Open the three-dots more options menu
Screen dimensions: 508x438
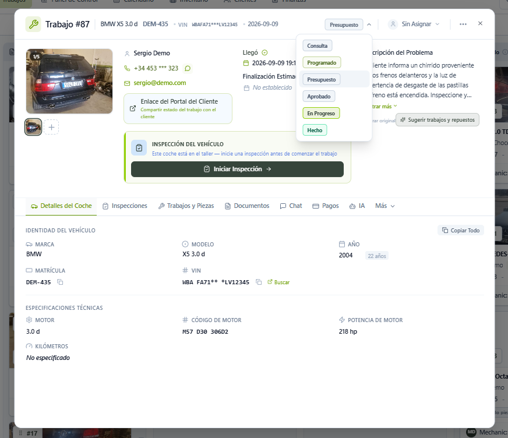463,24
